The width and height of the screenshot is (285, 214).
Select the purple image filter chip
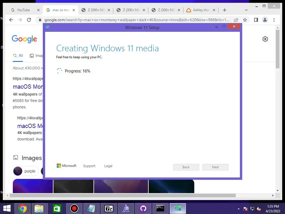(x=26, y=171)
